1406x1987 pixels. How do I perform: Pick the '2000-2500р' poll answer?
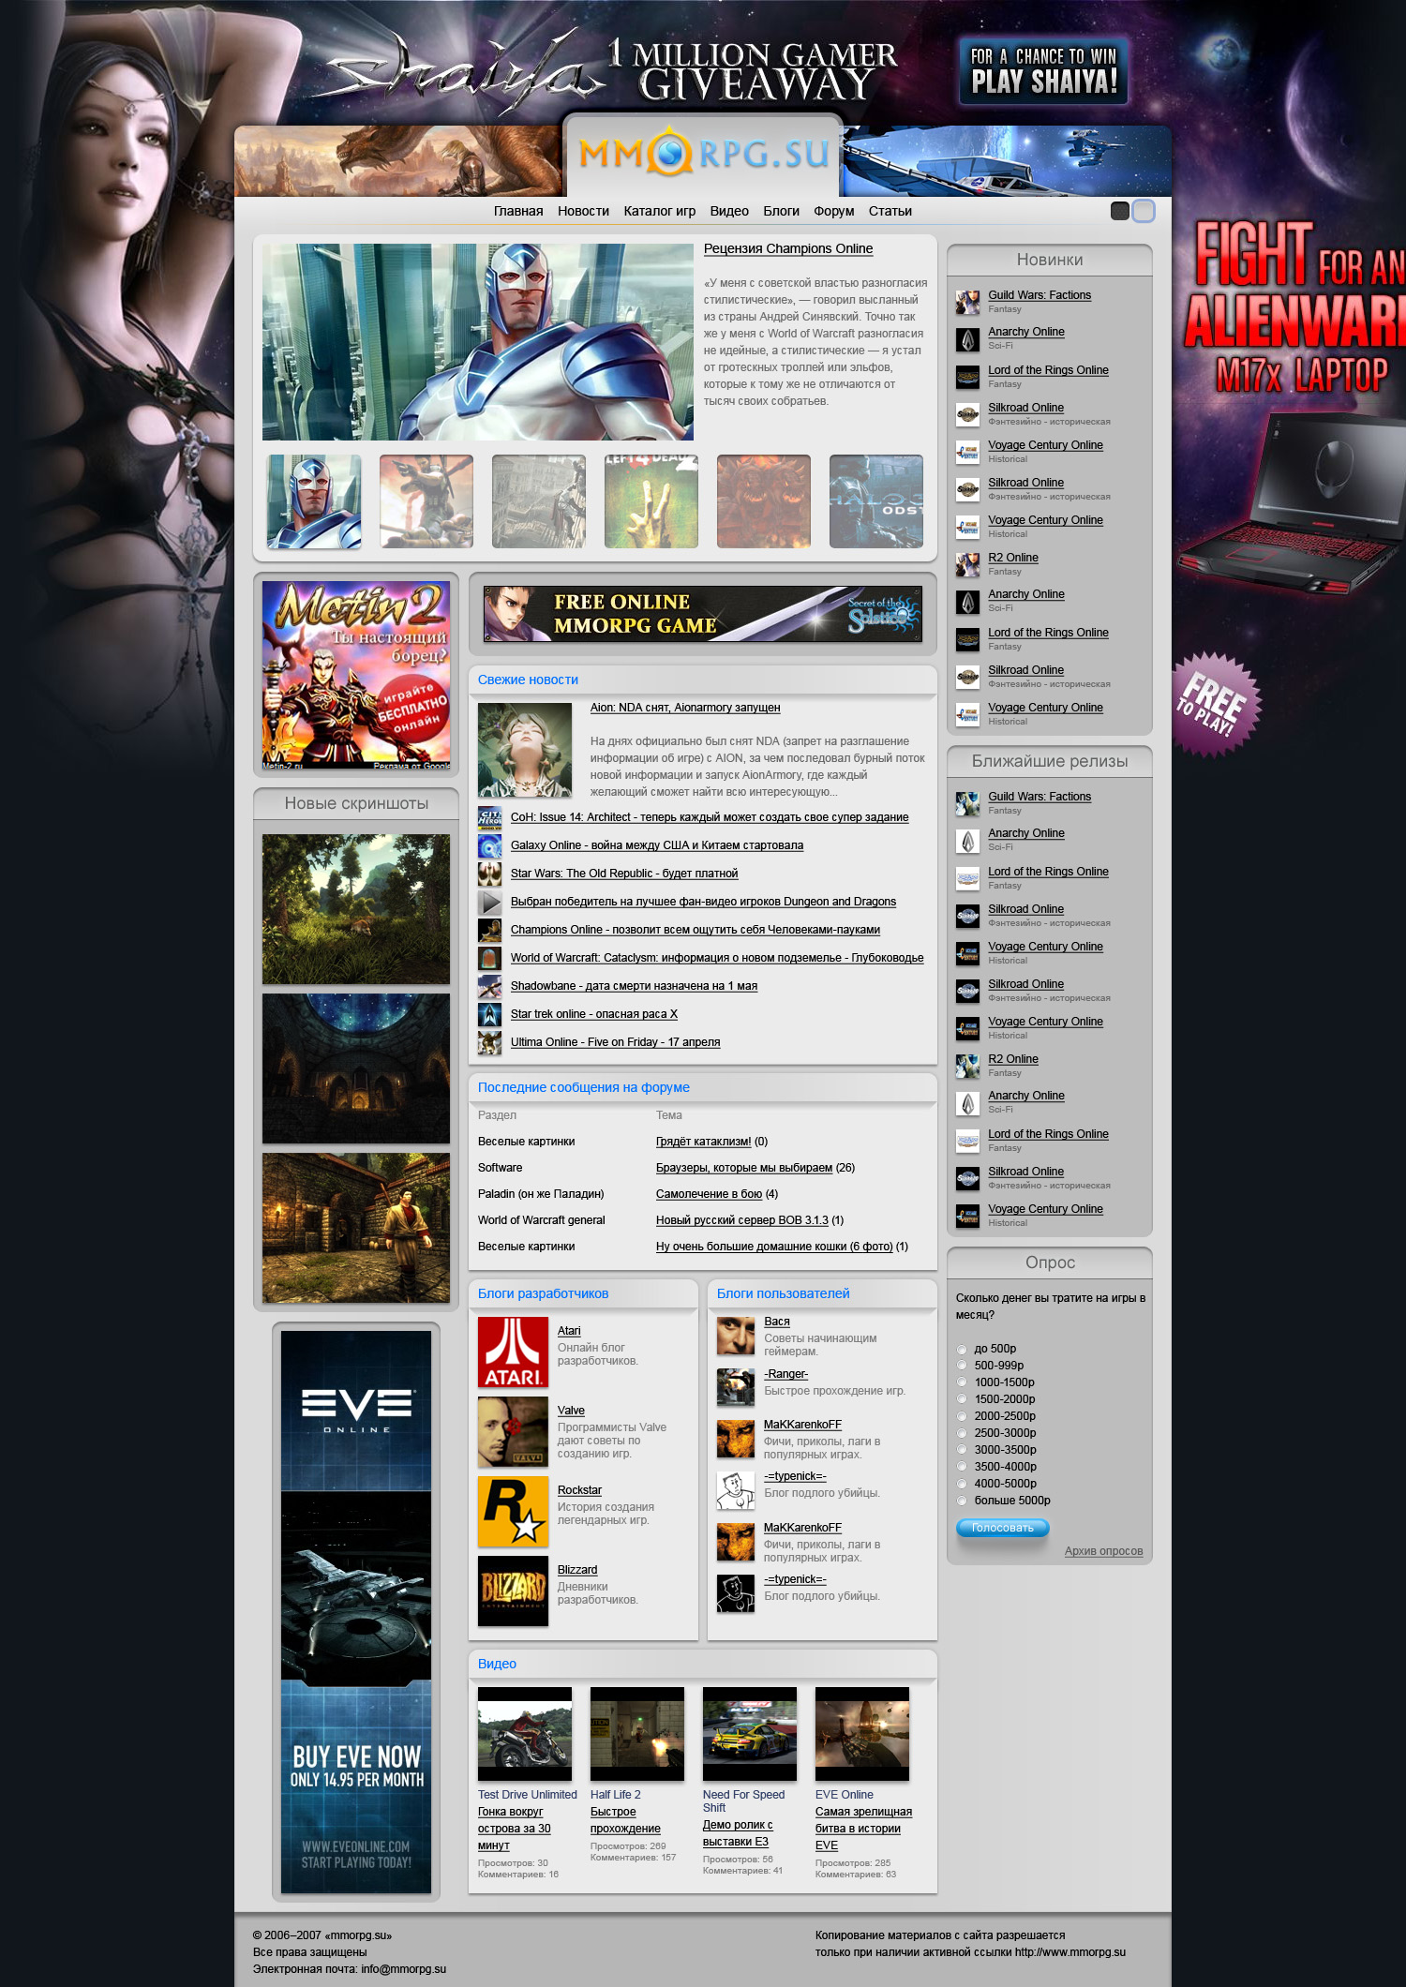(962, 1417)
